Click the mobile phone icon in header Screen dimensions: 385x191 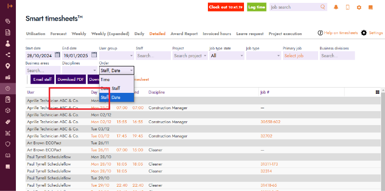point(347,7)
